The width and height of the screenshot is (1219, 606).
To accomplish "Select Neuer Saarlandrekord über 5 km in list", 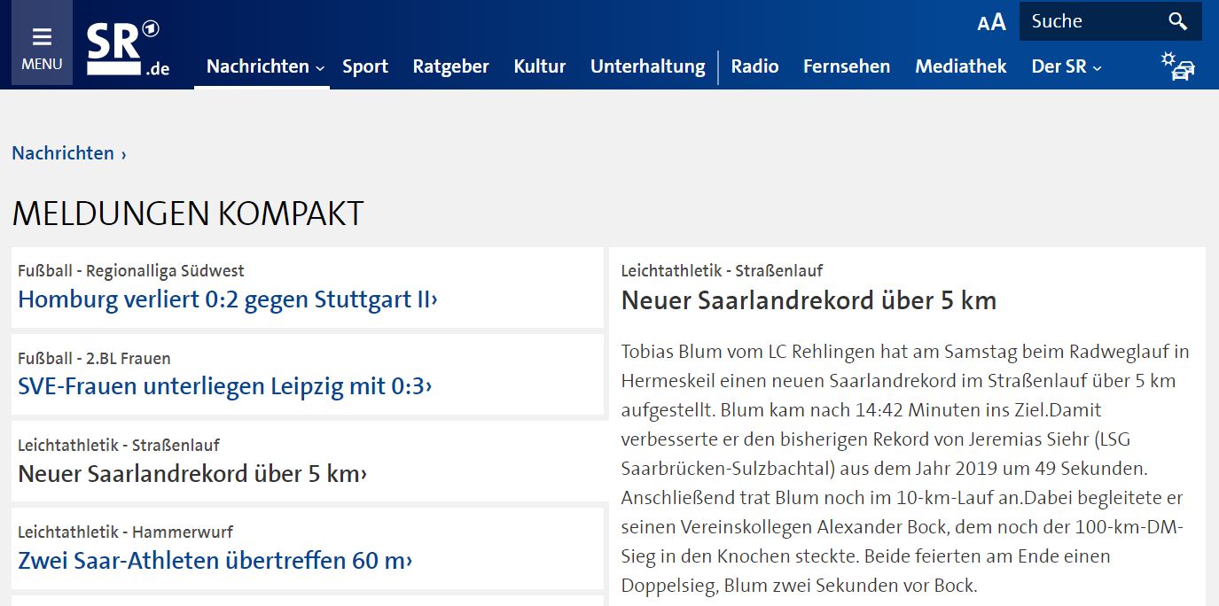I will pos(191,474).
